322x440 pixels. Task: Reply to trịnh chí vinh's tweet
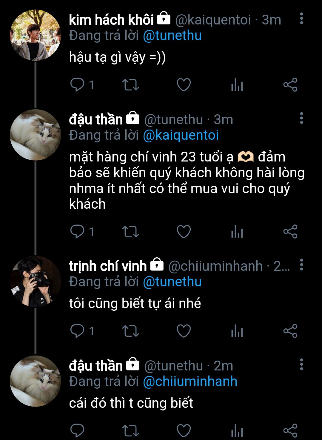[x=77, y=331]
